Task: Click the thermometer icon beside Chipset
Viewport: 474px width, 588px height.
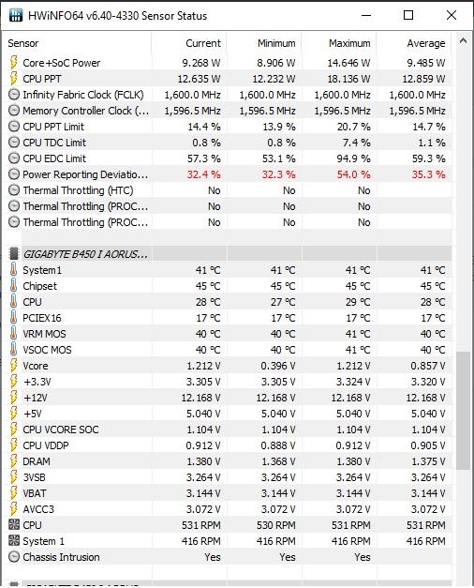Action: 13,286
